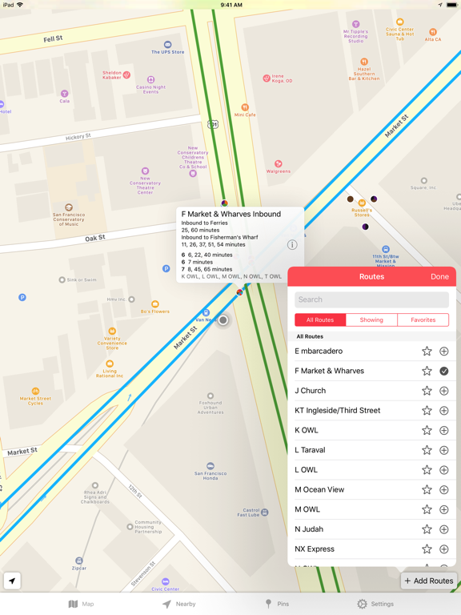The width and height of the screenshot is (461, 615).
Task: Select Variety Convenience Store marker
Action: pyautogui.click(x=112, y=331)
